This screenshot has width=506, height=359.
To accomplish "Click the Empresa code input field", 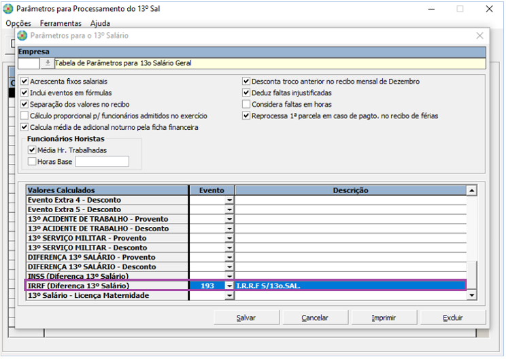I will coord(29,63).
